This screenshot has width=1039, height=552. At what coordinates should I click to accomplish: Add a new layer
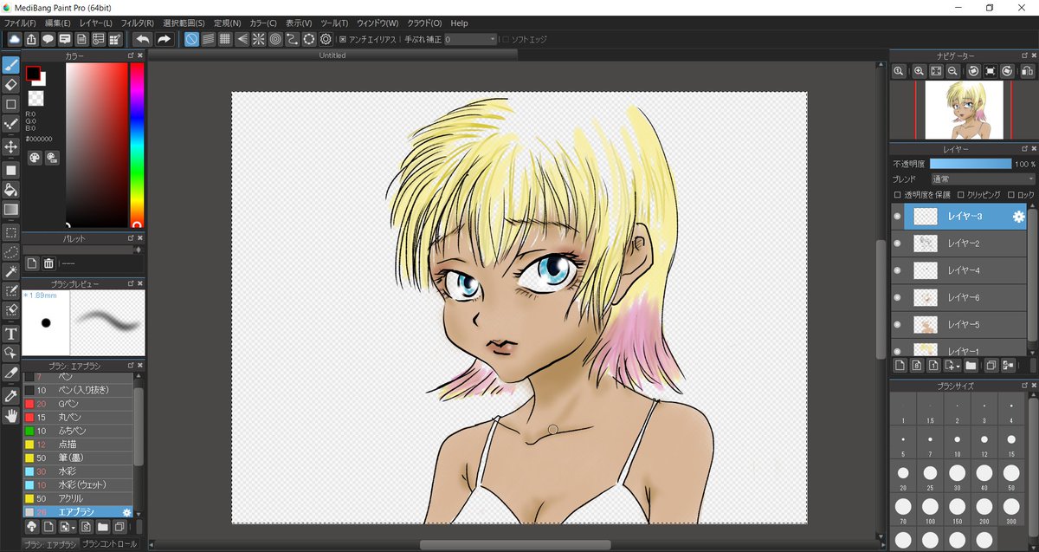coord(900,365)
